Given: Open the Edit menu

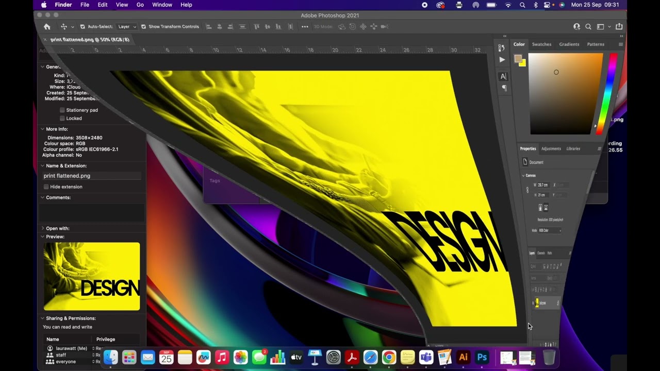Looking at the screenshot, I should point(103,5).
